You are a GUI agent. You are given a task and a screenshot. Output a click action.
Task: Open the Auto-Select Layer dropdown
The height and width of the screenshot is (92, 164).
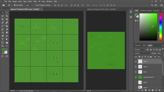pos(28,5)
